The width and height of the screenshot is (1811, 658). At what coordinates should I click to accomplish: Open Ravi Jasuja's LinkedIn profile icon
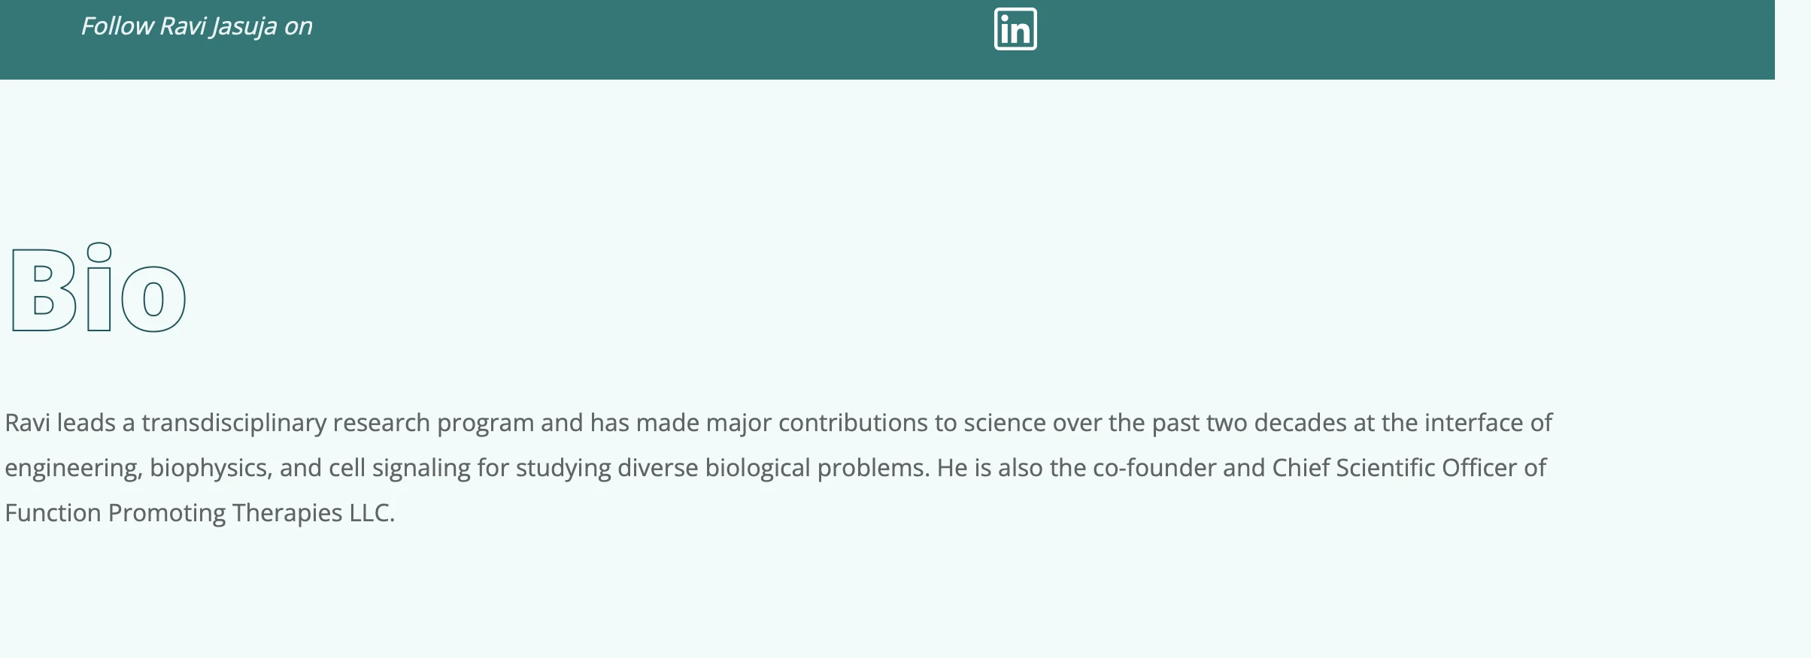point(1015,29)
